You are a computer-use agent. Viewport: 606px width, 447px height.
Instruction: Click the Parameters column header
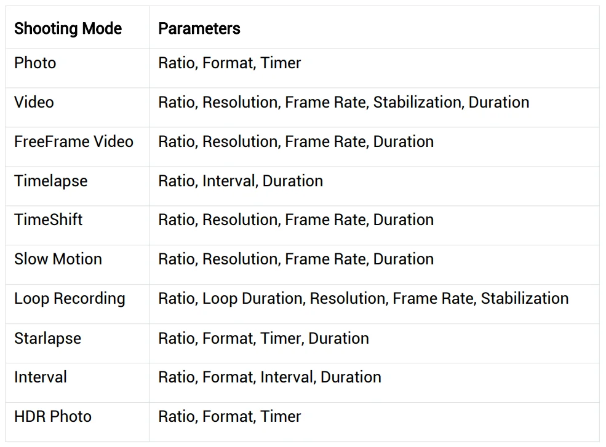point(199,29)
